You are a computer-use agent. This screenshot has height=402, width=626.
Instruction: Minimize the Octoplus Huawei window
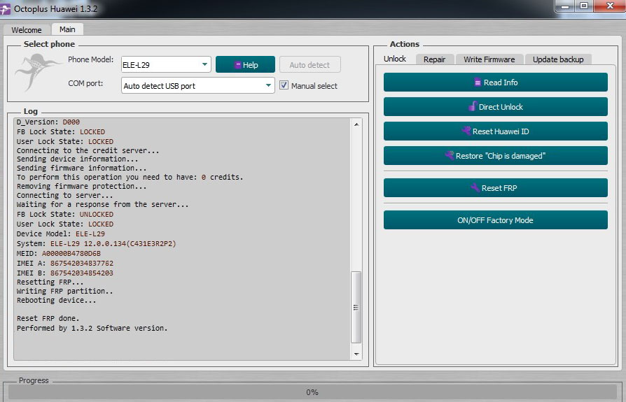tap(565, 6)
